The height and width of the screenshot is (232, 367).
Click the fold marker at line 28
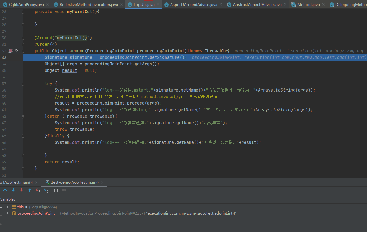[23, 25]
